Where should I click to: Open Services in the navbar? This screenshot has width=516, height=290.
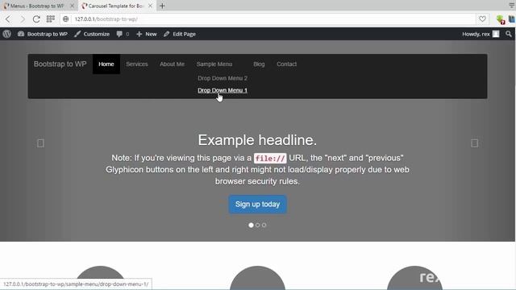coord(137,64)
